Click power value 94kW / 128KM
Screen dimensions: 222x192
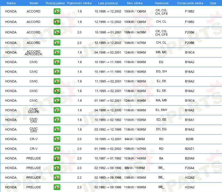135,139
